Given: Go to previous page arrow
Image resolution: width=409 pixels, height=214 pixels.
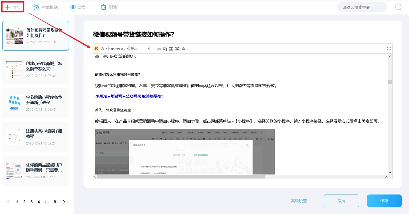Looking at the screenshot, I should click(8, 202).
